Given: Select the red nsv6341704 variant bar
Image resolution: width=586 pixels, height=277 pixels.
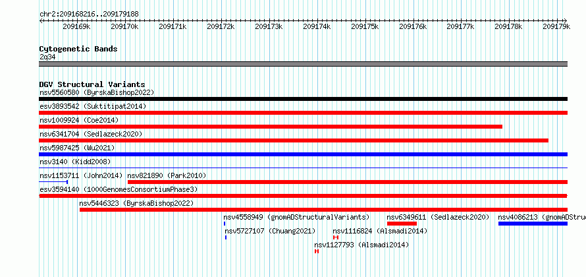Looking at the screenshot, I should click(x=294, y=140).
